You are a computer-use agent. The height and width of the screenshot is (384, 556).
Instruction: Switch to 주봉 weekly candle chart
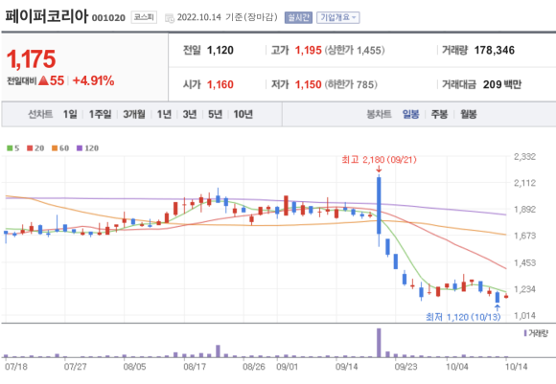[439, 114]
